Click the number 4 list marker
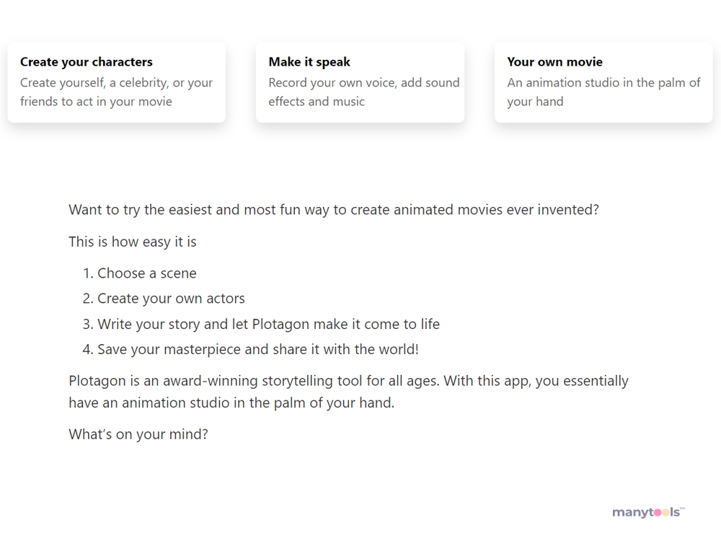The height and width of the screenshot is (546, 721). (88, 350)
